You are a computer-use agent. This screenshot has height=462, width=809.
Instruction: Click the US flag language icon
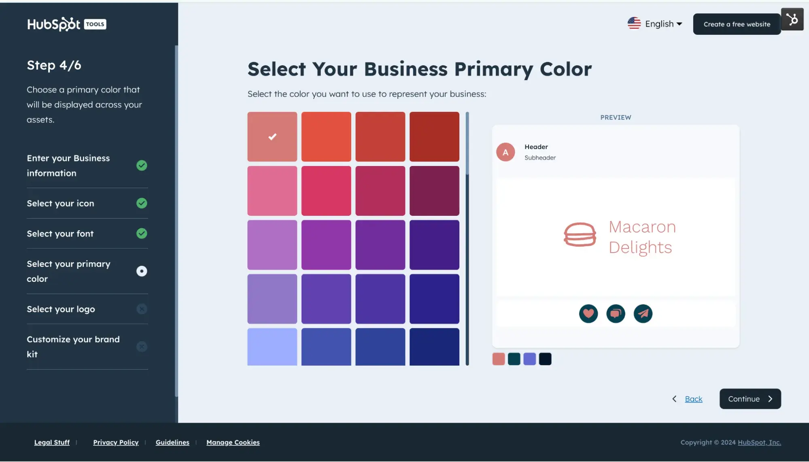(633, 23)
